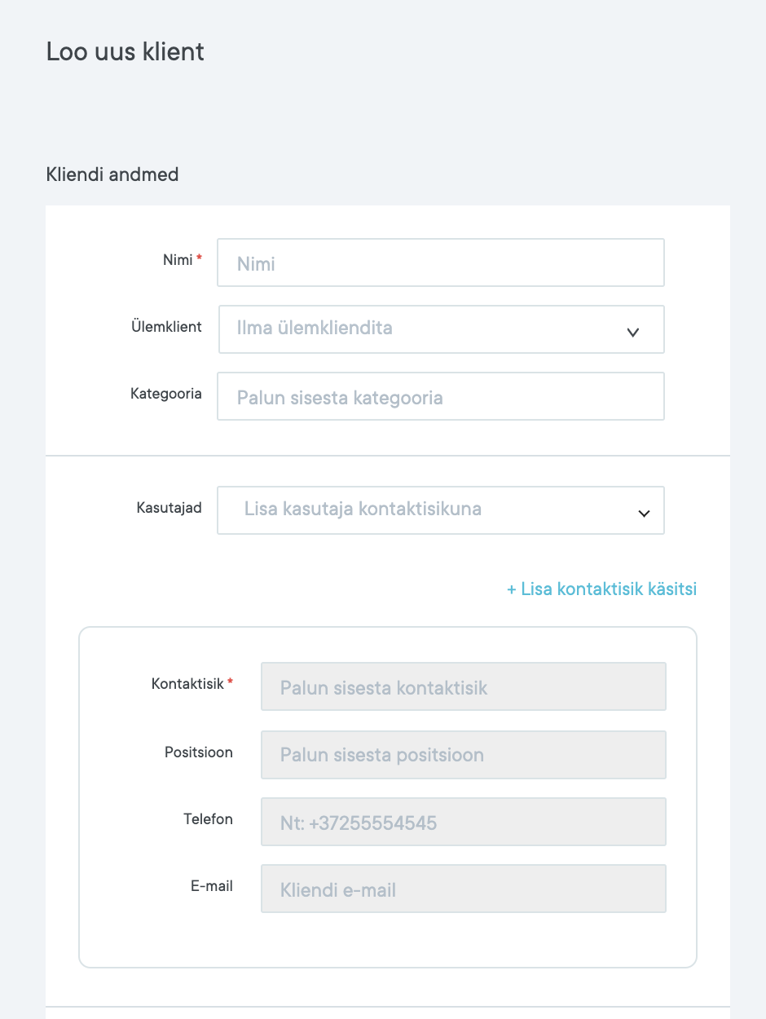Focus the 'Kliendi e-mail' input field
This screenshot has width=766, height=1019.
click(x=463, y=889)
